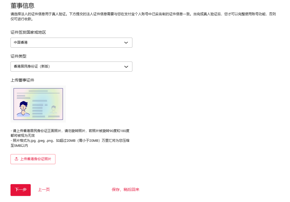
Task: Click the portrait avatar on sample ID card
Action: click(x=23, y=109)
